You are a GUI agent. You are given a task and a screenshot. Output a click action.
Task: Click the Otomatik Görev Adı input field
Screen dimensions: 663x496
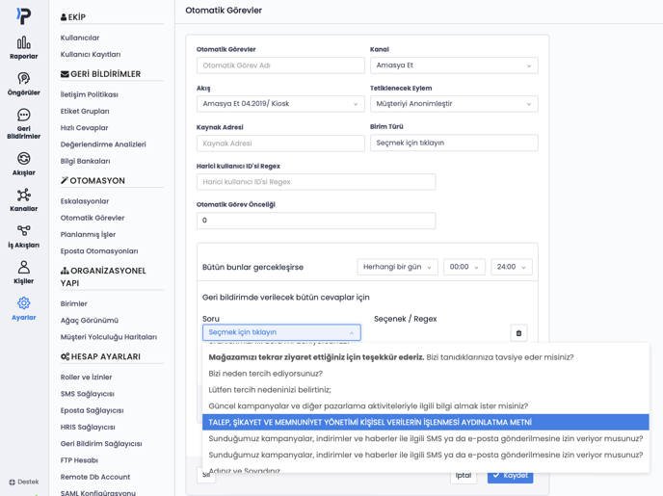click(x=280, y=65)
